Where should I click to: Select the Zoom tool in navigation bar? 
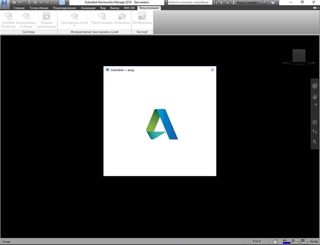tap(315, 104)
